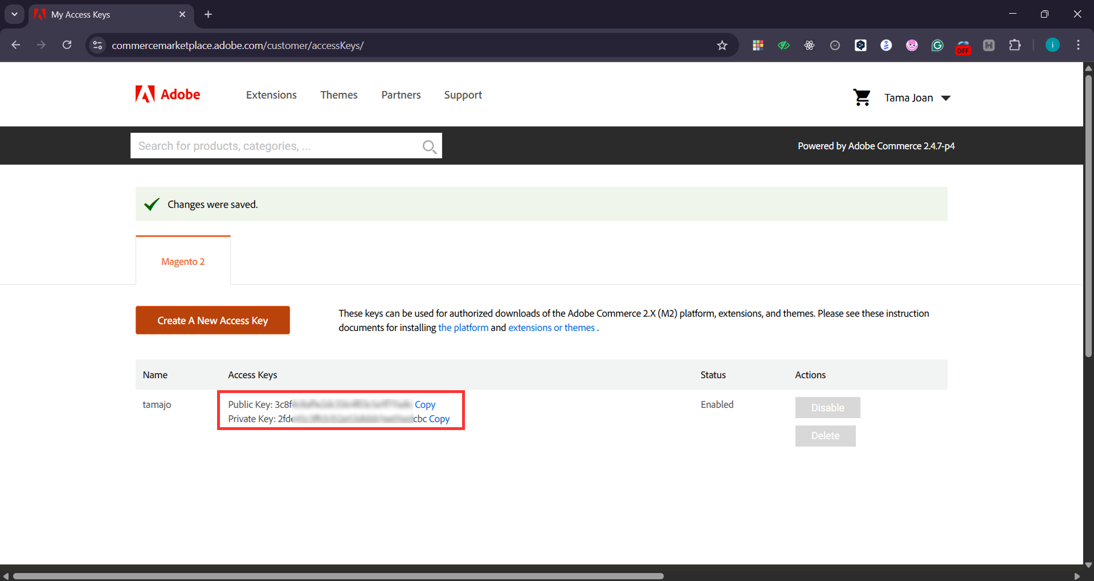Click the Name column header
The image size is (1094, 581).
155,375
